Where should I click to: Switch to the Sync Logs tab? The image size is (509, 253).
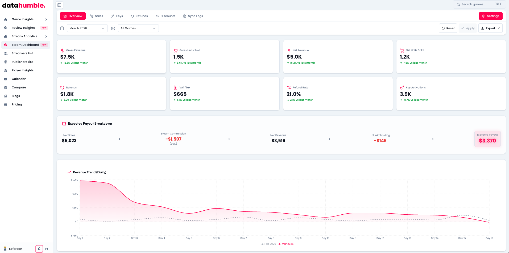(193, 16)
